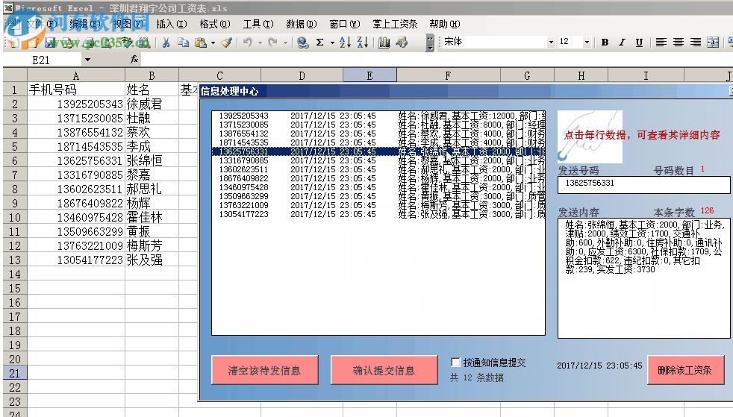This screenshot has height=417, width=733.
Task: Click 清空该待发信息 button
Action: point(264,370)
